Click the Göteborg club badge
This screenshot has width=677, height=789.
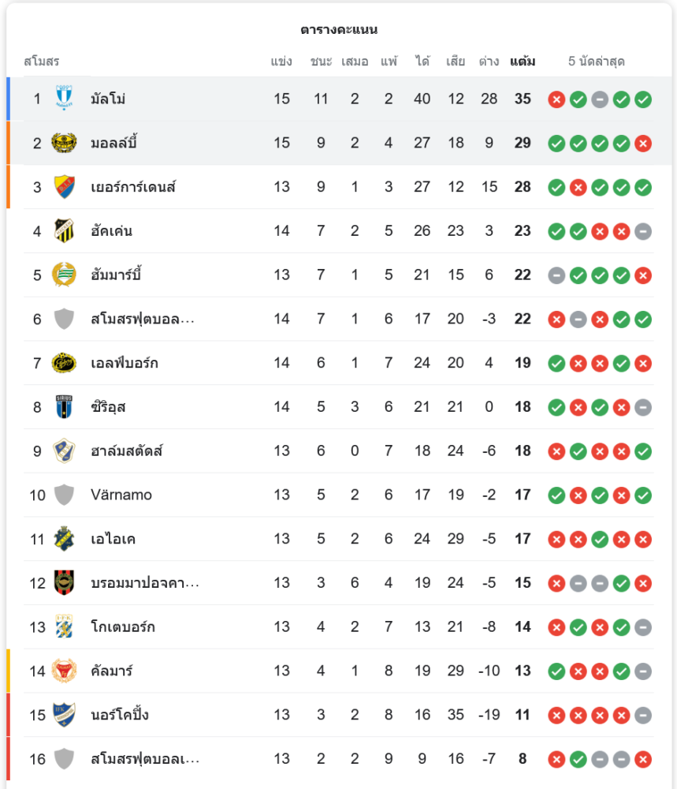pyautogui.click(x=64, y=627)
